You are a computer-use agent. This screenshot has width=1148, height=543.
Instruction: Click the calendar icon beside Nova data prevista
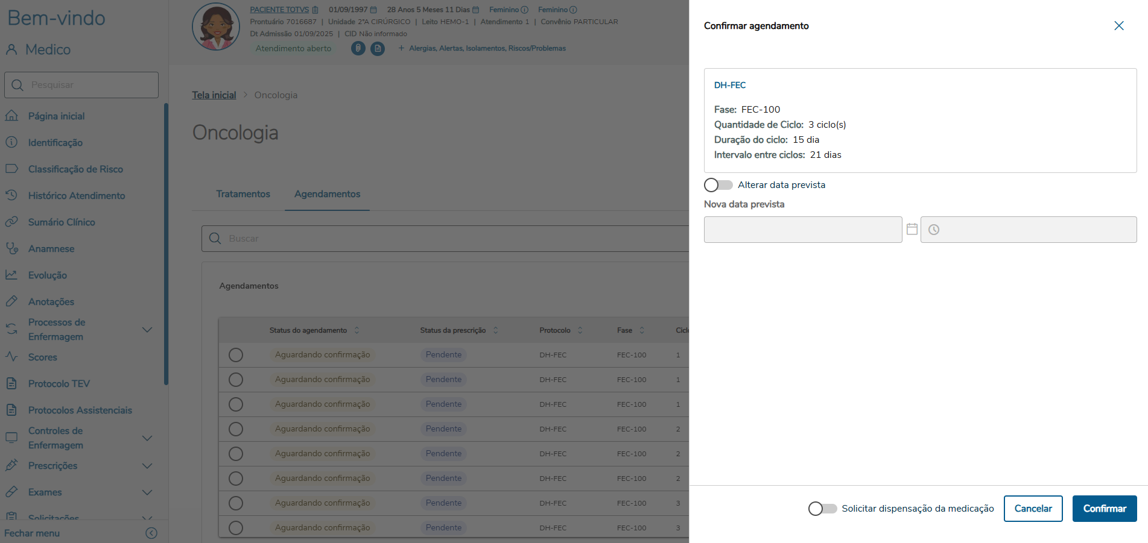point(912,229)
